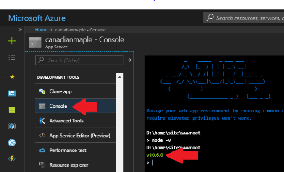The width and height of the screenshot is (284, 172).
Task: Click the Microsoft Azure logo text
Action: coord(37,18)
